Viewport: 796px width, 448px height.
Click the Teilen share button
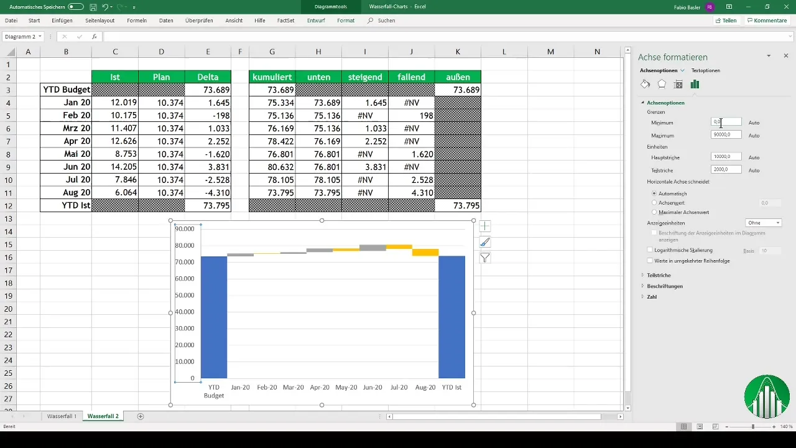point(726,21)
